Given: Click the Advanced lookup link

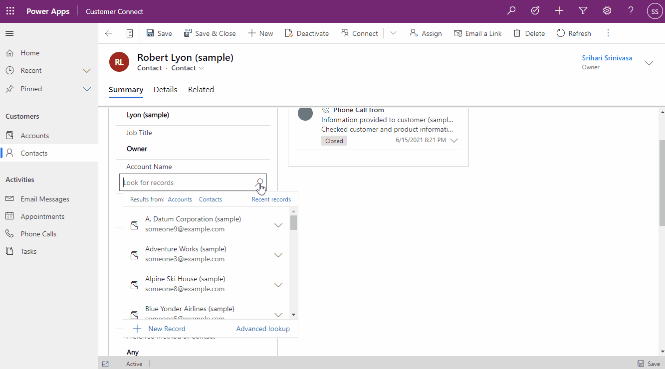Looking at the screenshot, I should tap(263, 329).
